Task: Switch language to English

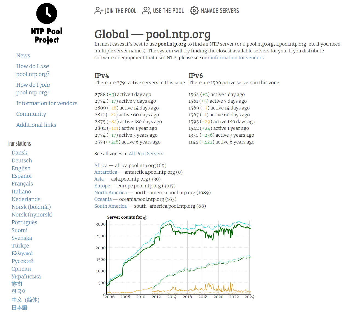Action: pos(21,168)
